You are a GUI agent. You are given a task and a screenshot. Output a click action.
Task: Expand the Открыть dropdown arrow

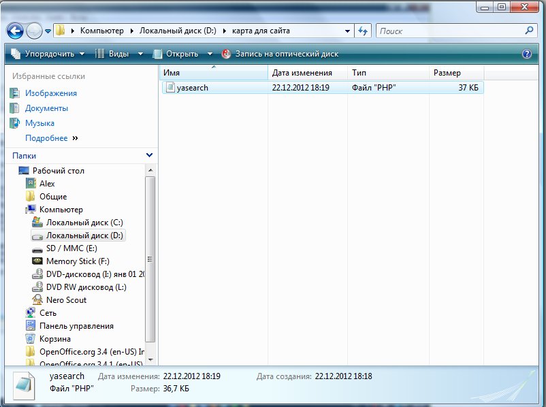point(210,54)
